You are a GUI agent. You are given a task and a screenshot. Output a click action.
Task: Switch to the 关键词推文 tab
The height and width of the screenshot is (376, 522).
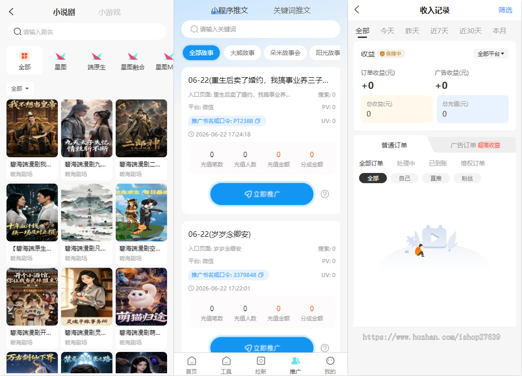[292, 11]
